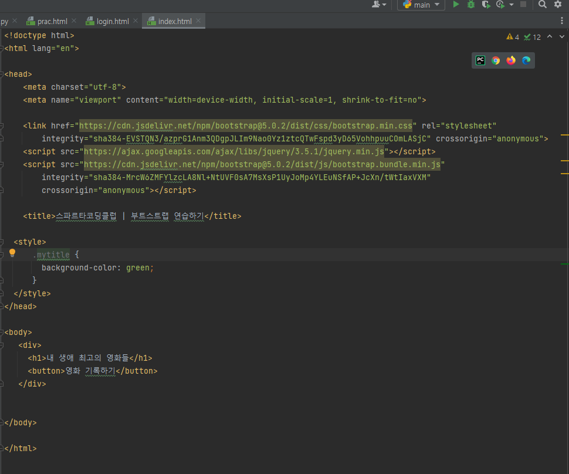The width and height of the screenshot is (569, 474).
Task: Close the partially visible .py tab
Action: click(x=15, y=21)
